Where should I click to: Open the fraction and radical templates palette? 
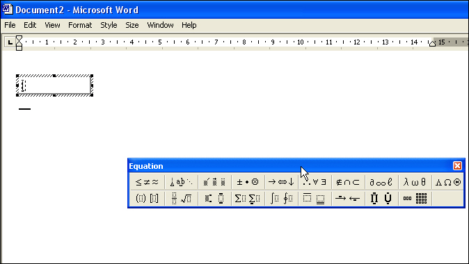point(181,198)
